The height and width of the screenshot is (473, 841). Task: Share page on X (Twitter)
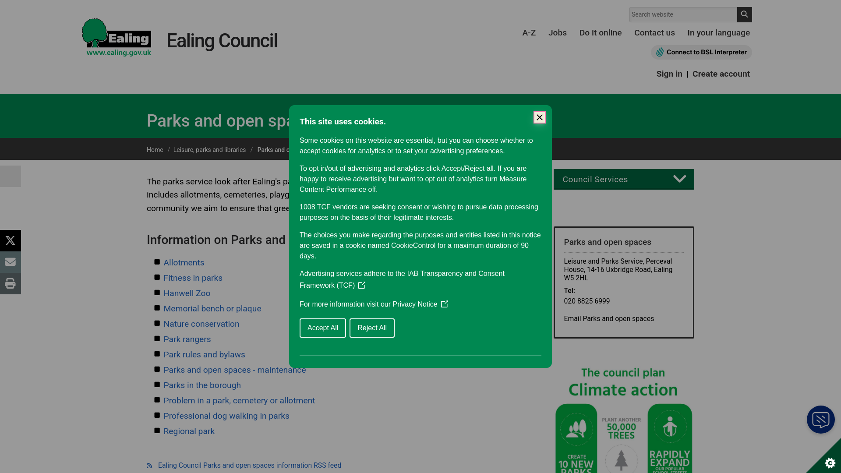(x=11, y=240)
